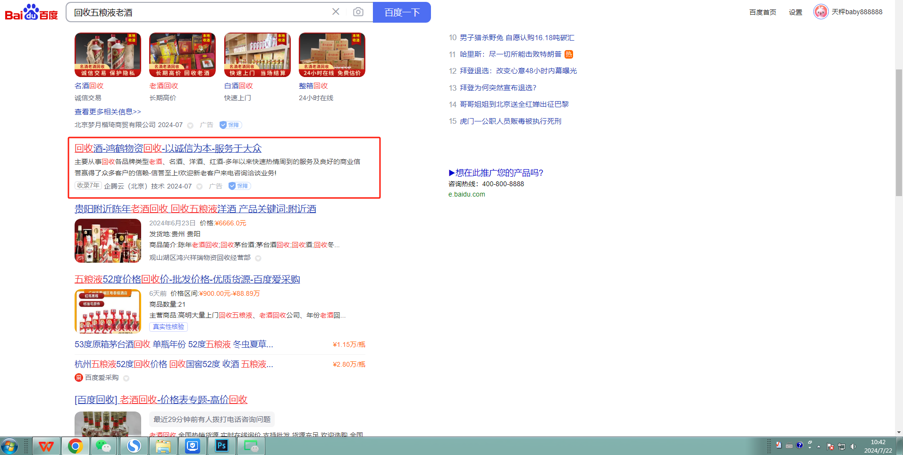Open 查看更多相关信息 link

[108, 112]
